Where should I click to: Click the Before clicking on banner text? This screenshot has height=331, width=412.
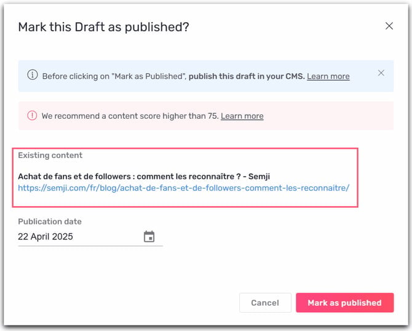point(114,76)
